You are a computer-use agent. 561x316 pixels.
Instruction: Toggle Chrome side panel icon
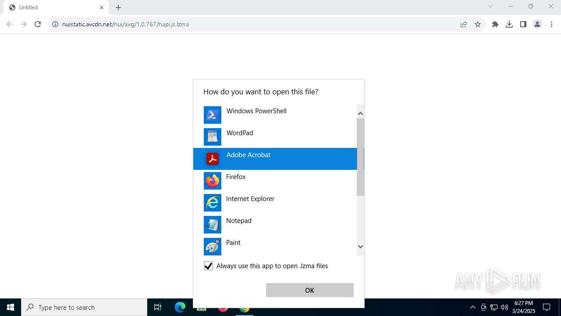523,24
